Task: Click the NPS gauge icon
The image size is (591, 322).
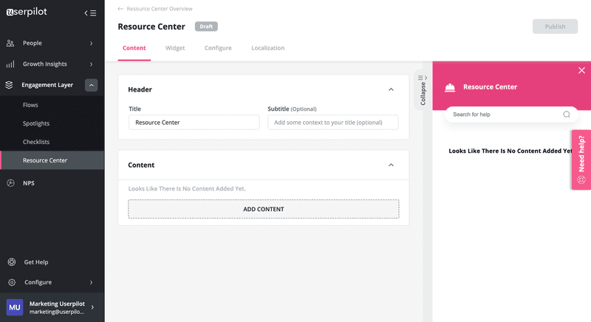Action: [10, 182]
